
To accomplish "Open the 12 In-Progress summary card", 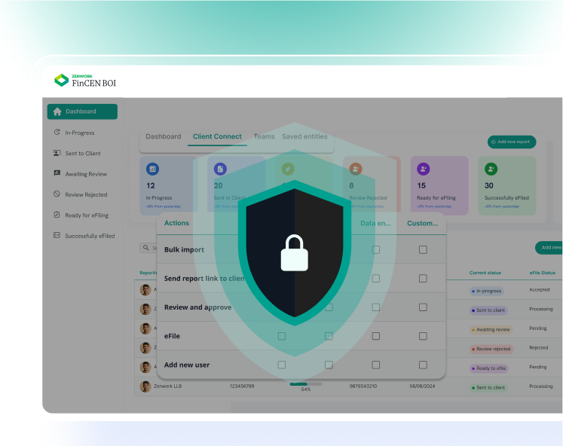I will tap(168, 185).
